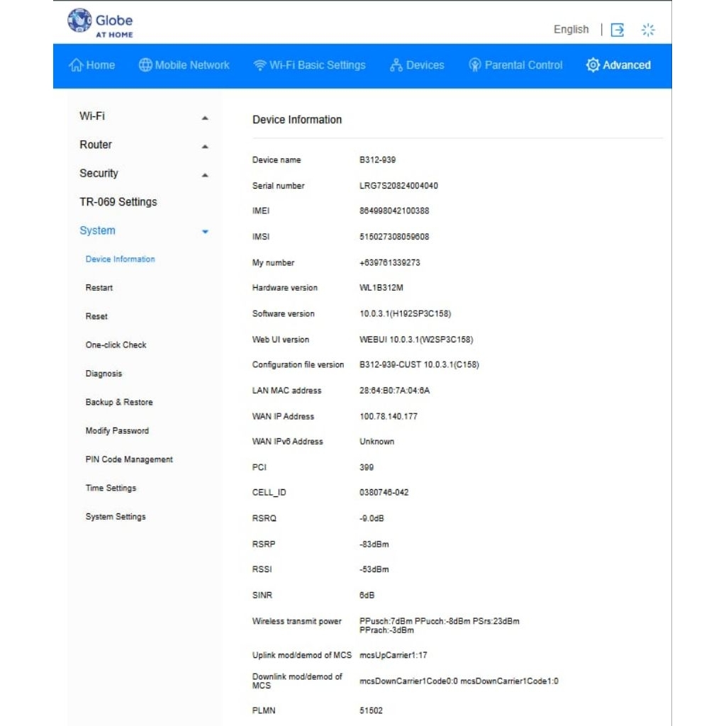Click the logout icon in header
726x726 pixels.
(618, 30)
